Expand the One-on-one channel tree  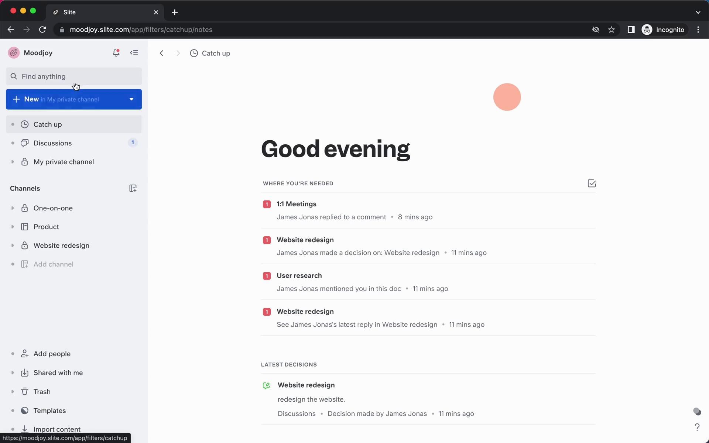tap(13, 208)
